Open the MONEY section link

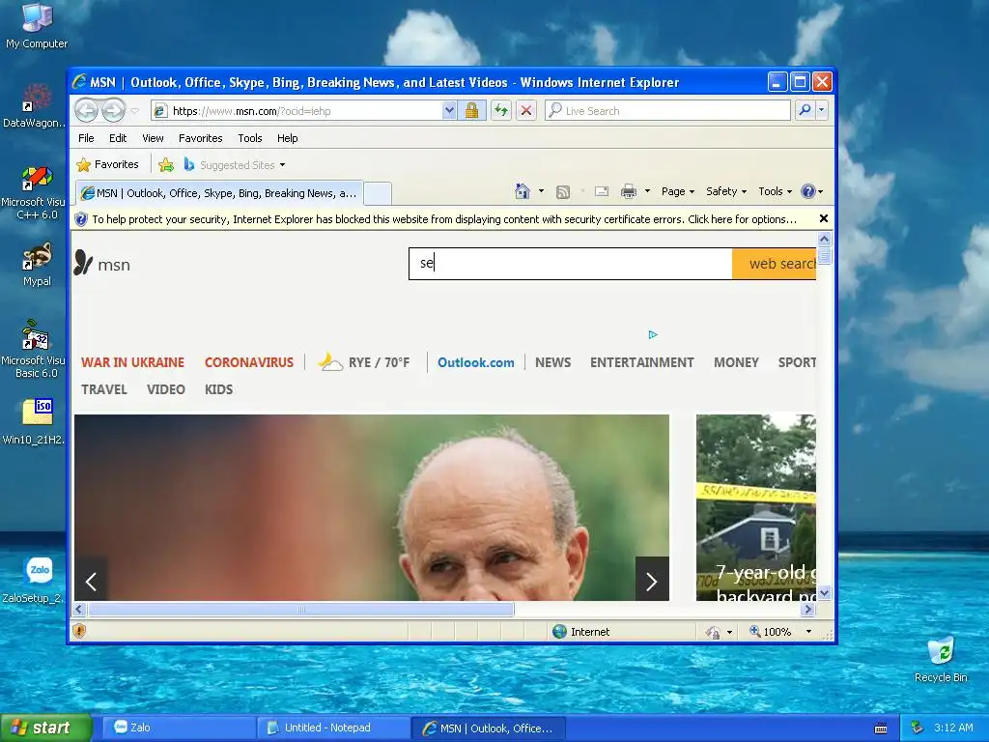pos(736,362)
